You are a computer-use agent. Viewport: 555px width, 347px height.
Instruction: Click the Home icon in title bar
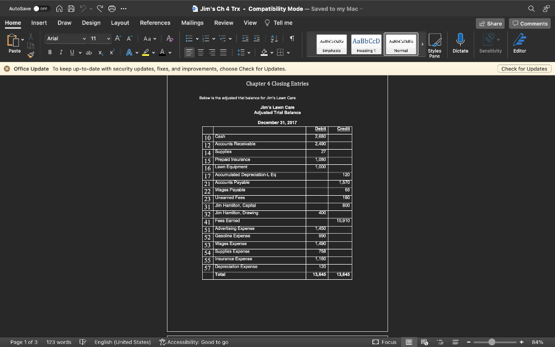[60, 9]
